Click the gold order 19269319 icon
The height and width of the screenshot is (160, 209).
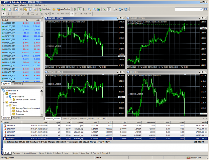(x=5, y=126)
